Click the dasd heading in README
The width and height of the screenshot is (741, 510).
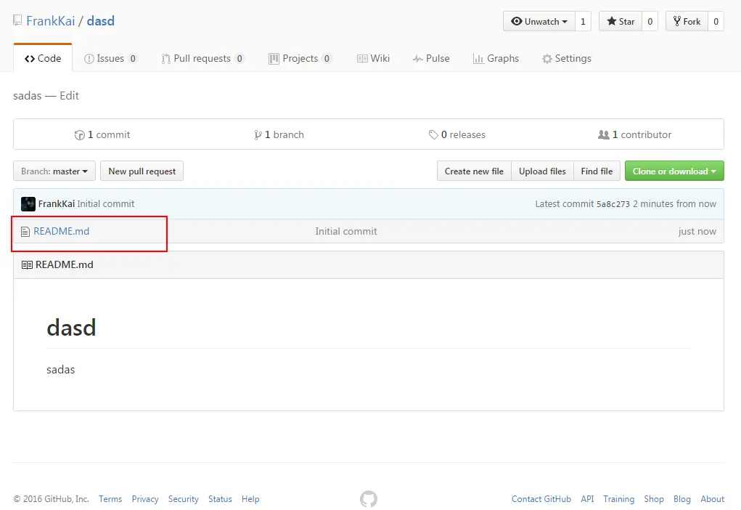pyautogui.click(x=71, y=328)
